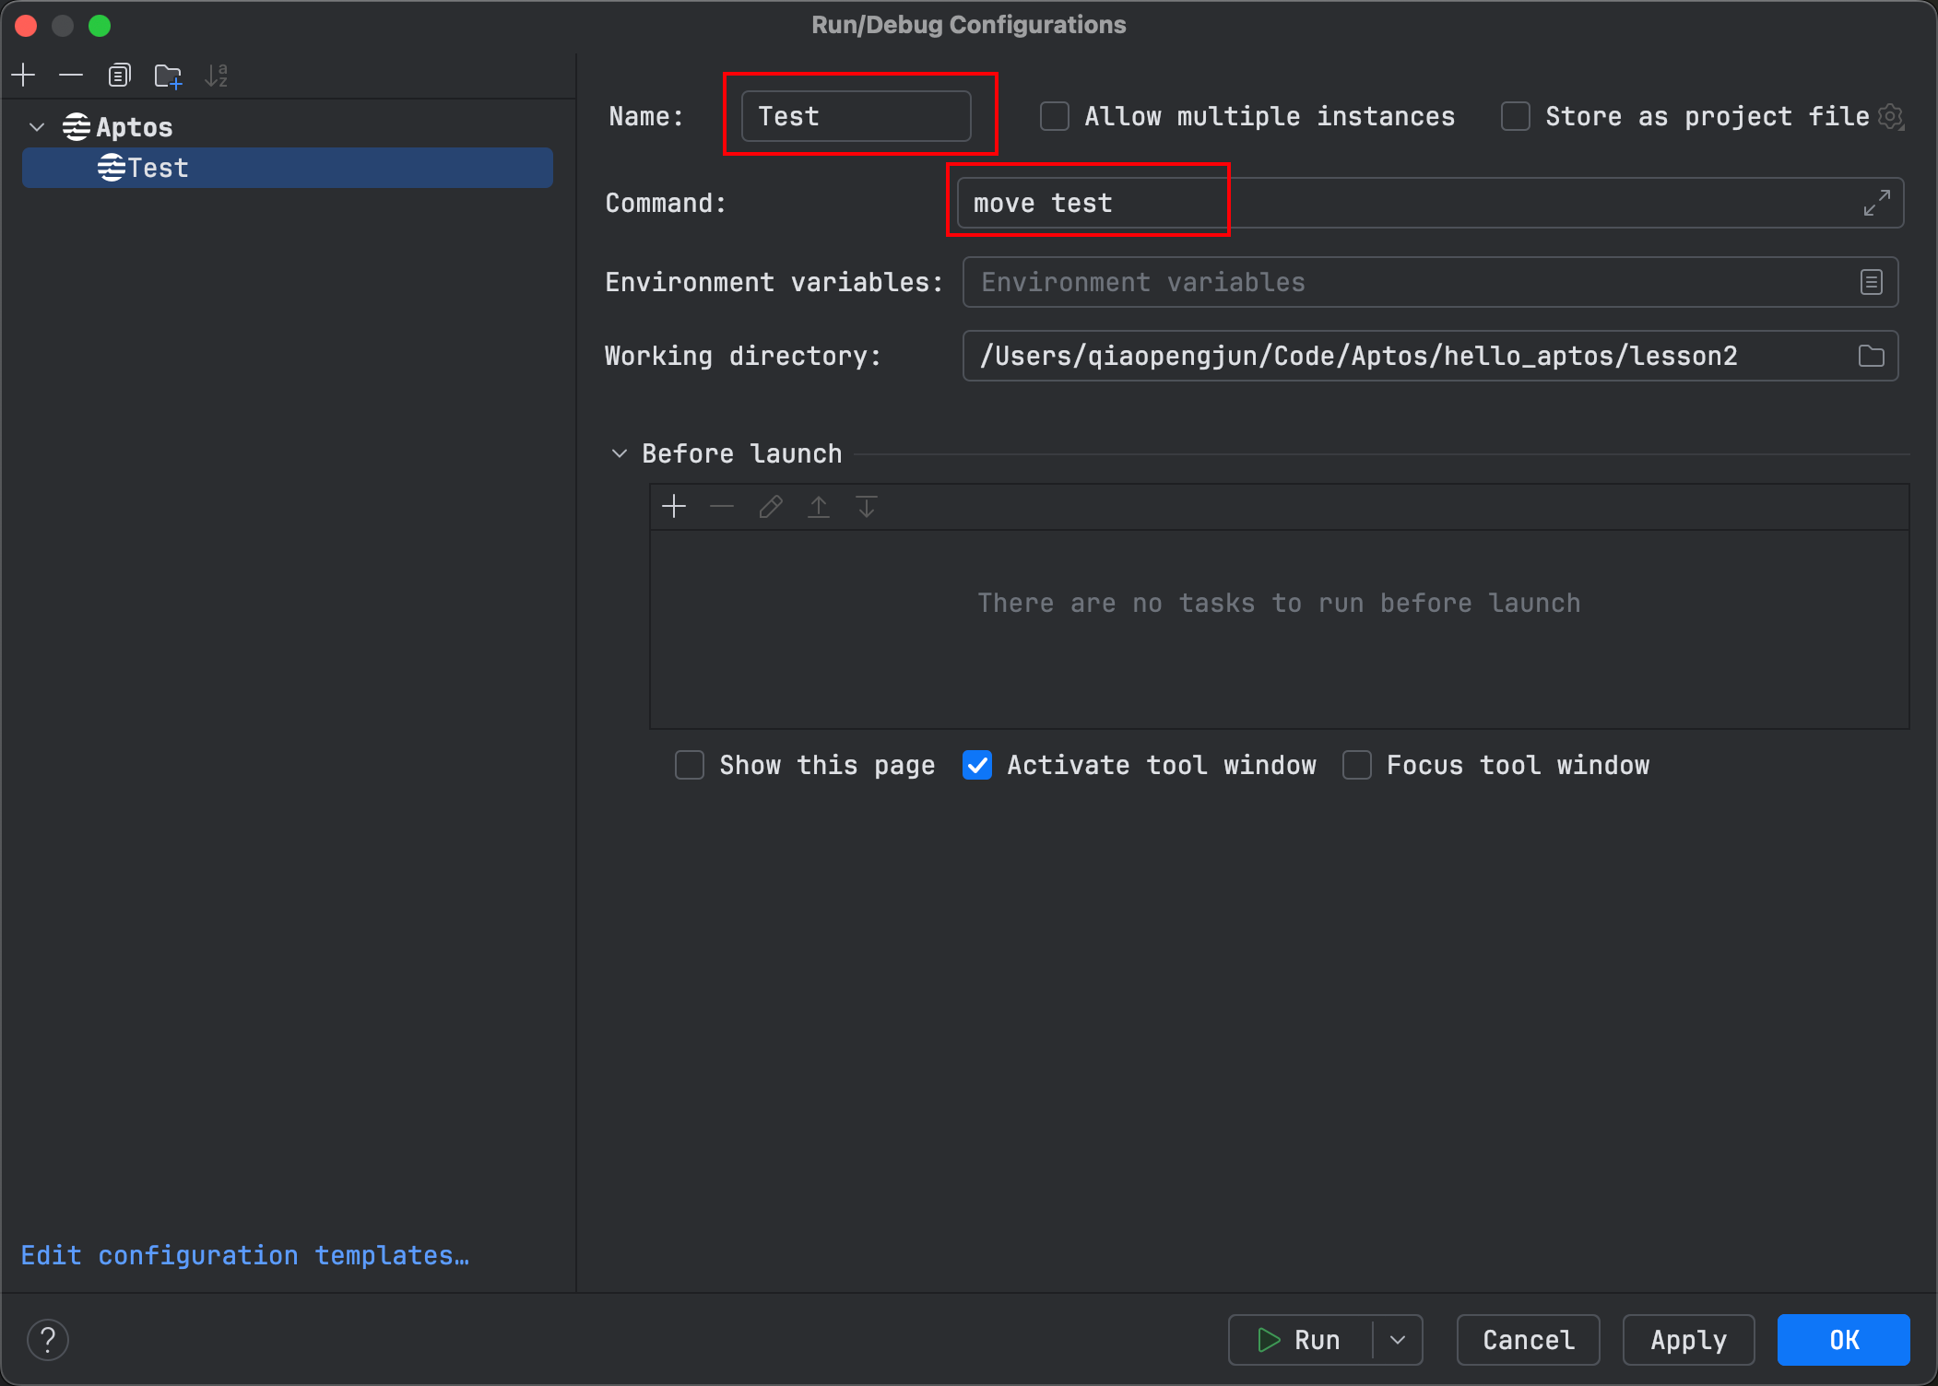Move before launch task down
Image resolution: width=1938 pixels, height=1386 pixels.
(x=867, y=506)
